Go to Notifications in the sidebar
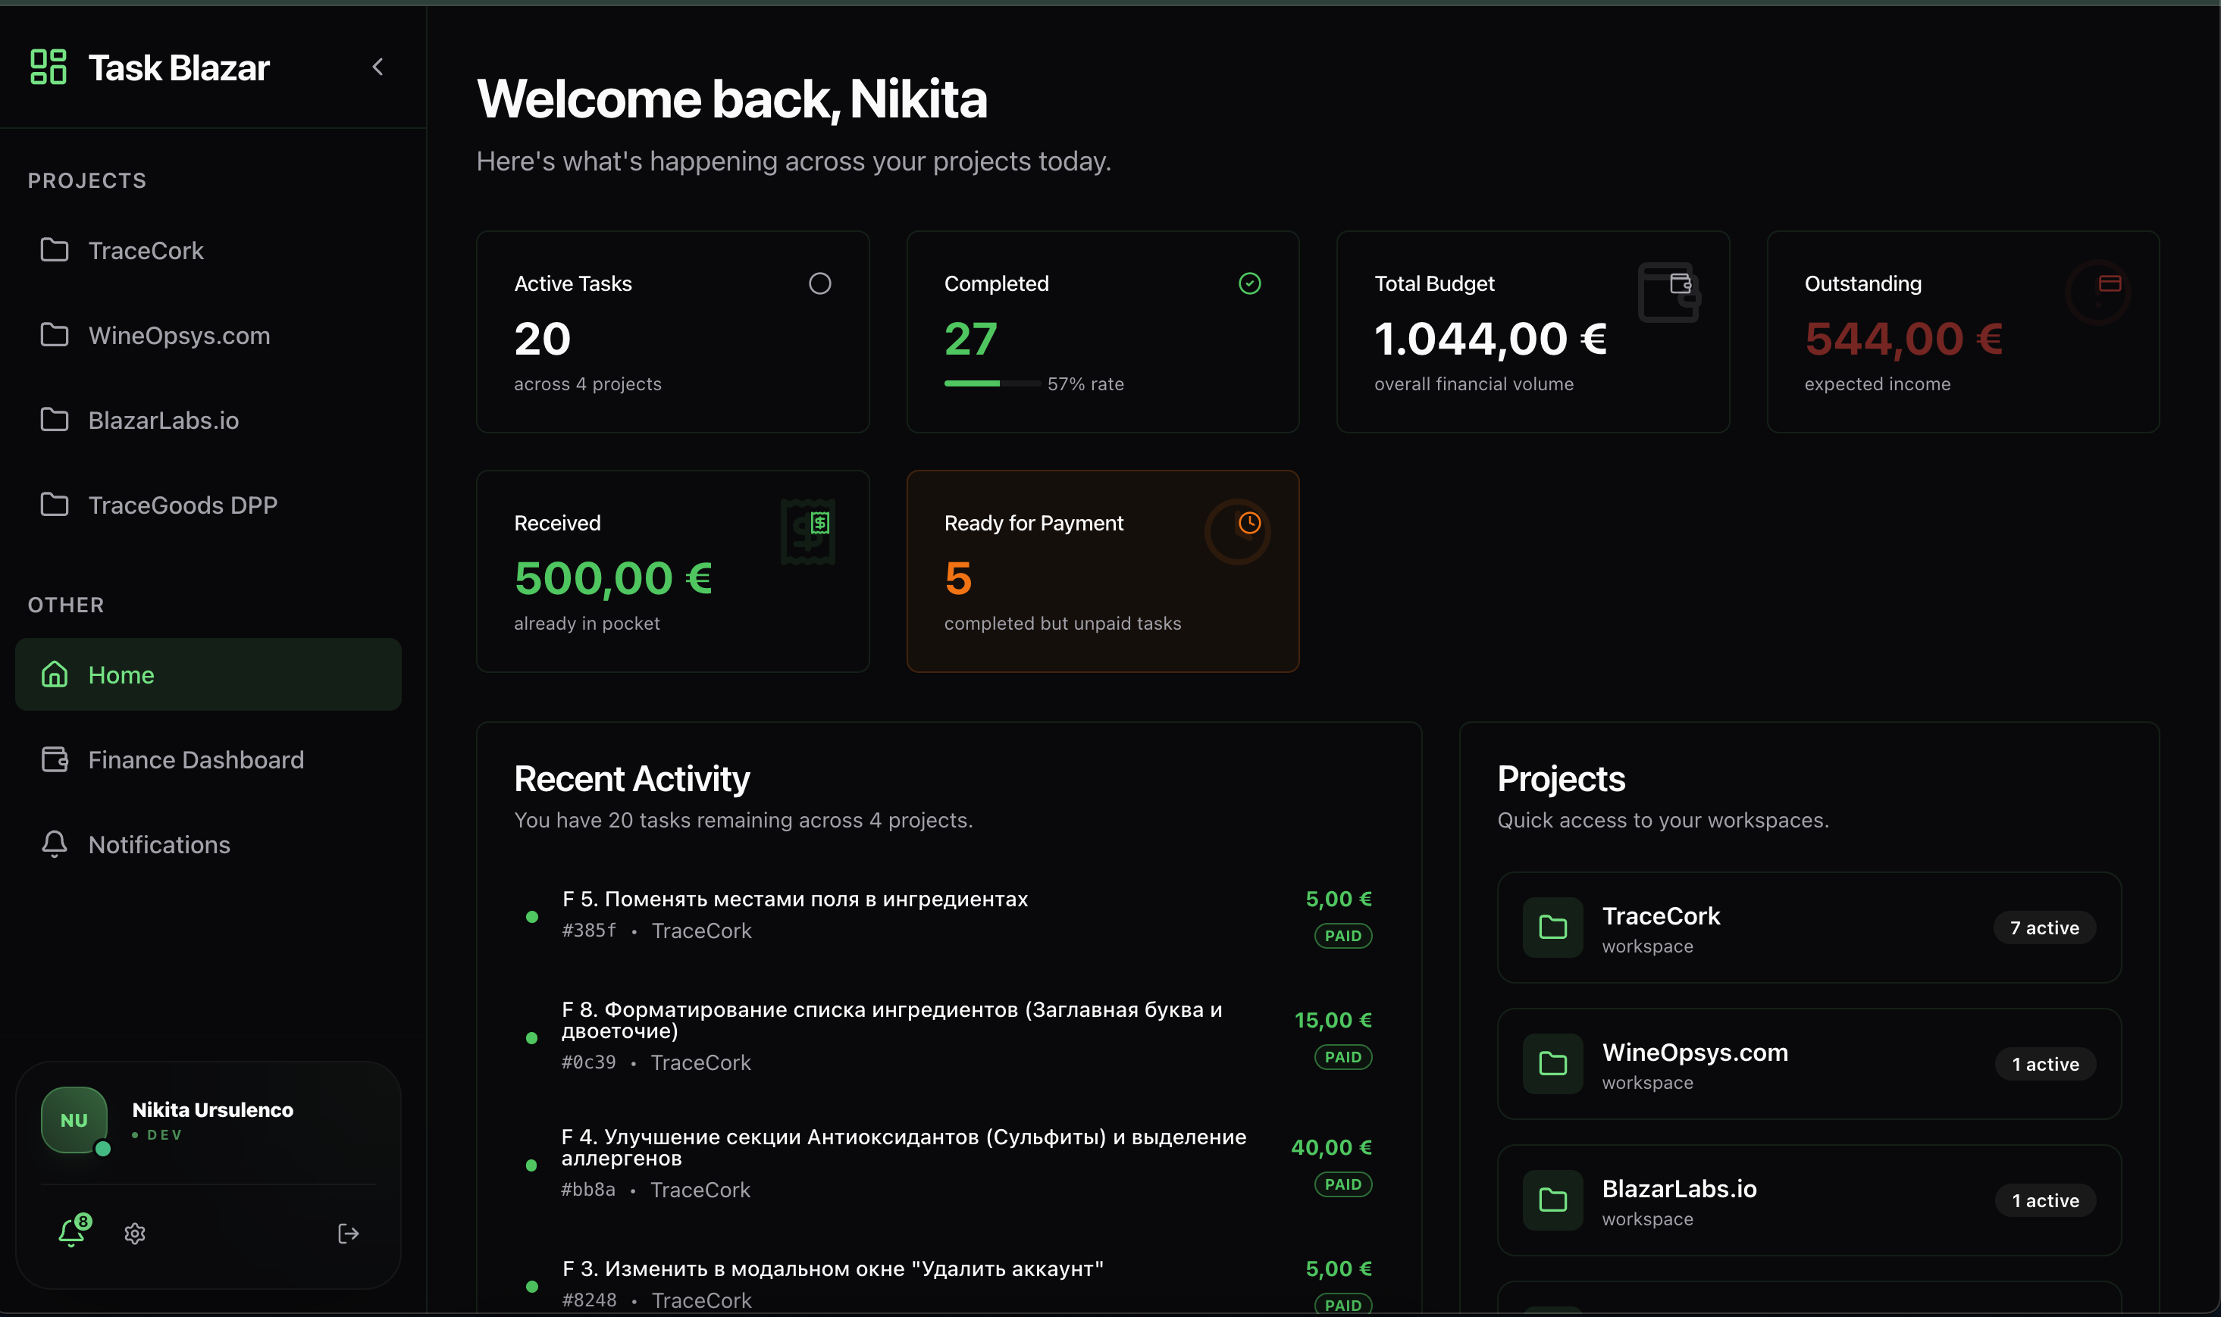Image resolution: width=2221 pixels, height=1317 pixels. (x=208, y=844)
